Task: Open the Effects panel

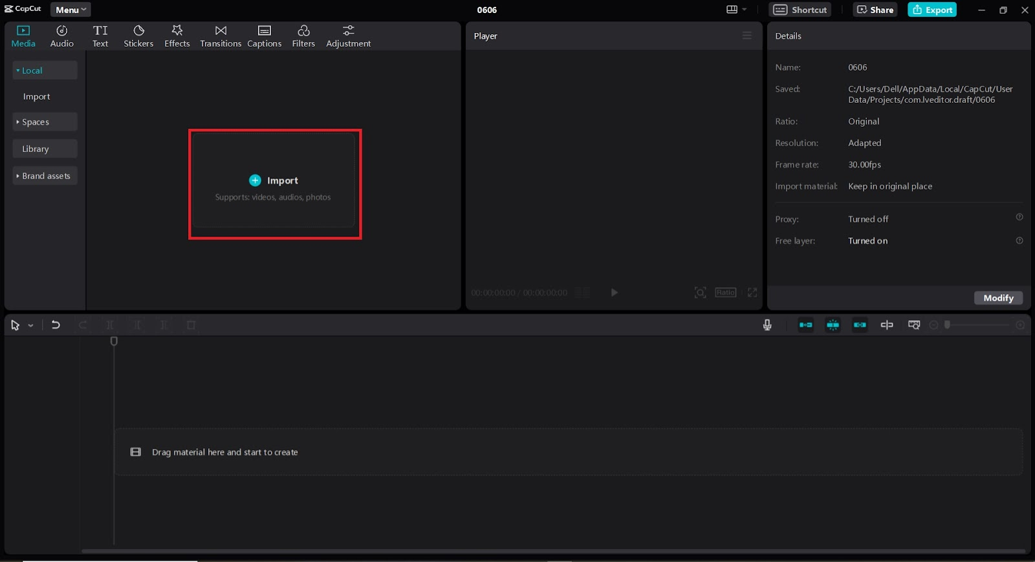Action: coord(177,36)
